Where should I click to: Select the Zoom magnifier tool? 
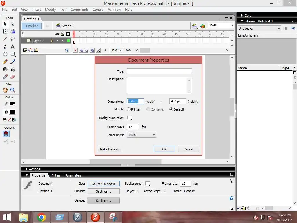point(13,90)
